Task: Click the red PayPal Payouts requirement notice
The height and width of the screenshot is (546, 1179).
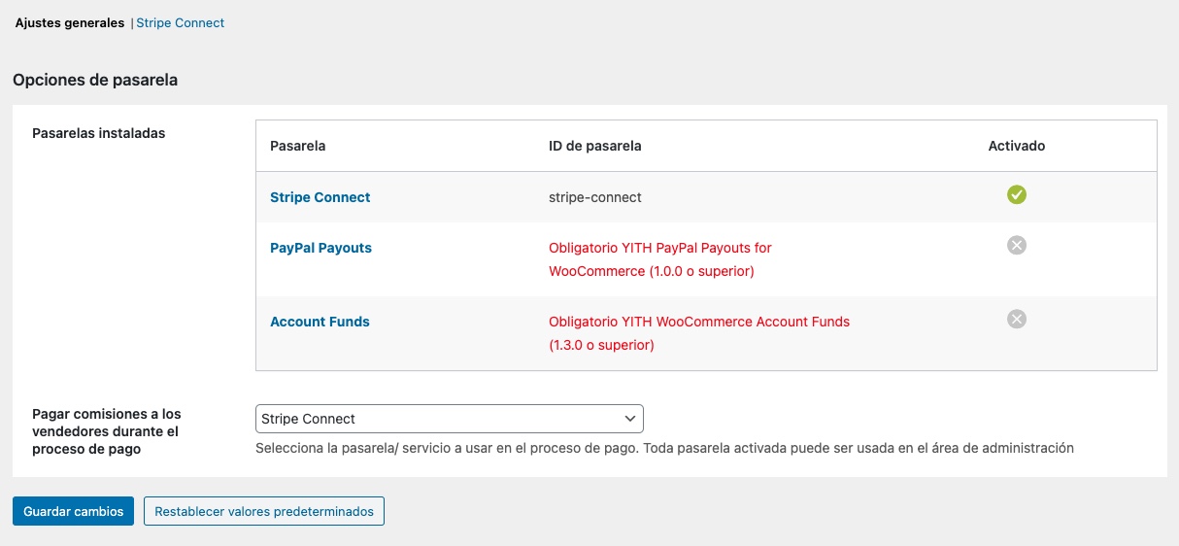Action: click(660, 259)
